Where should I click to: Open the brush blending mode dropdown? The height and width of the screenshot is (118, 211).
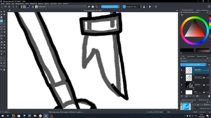(x=63, y=7)
